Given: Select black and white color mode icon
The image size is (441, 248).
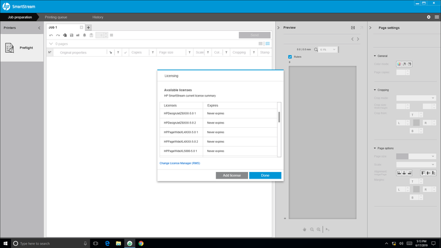Looking at the screenshot, I should click(410, 64).
